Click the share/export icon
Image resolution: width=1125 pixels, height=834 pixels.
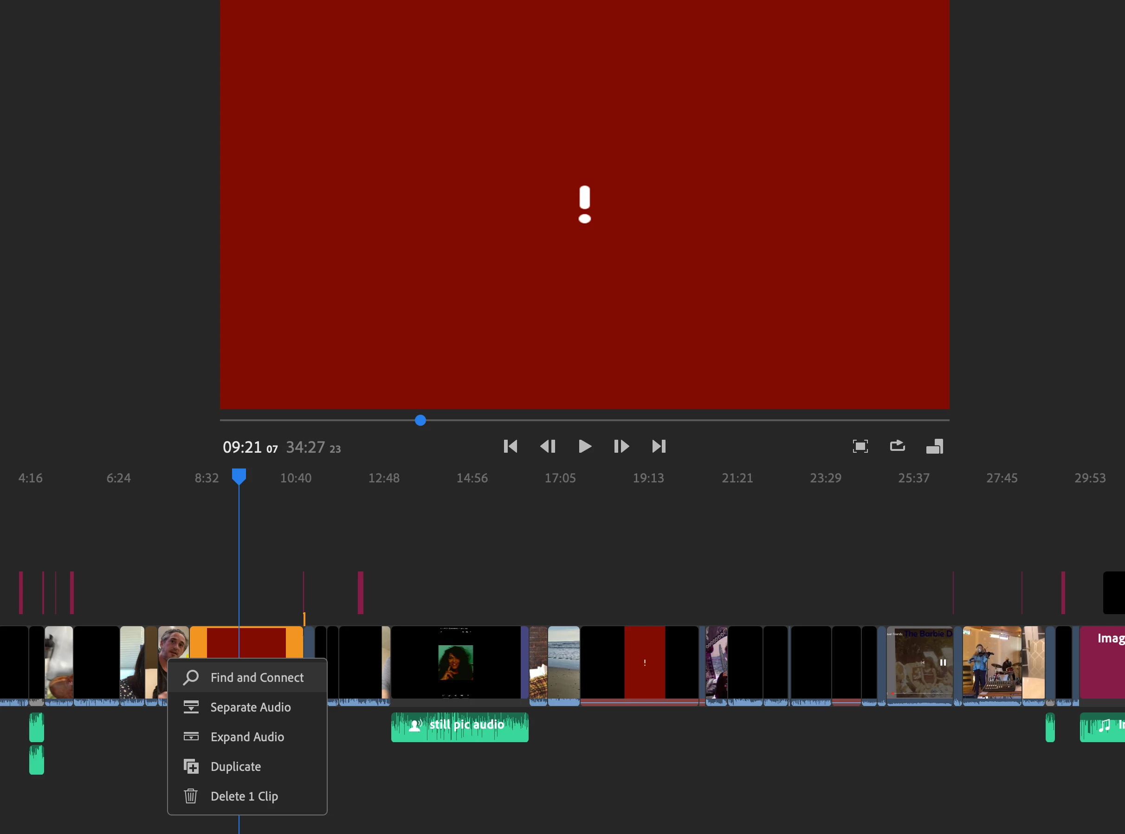pyautogui.click(x=897, y=446)
